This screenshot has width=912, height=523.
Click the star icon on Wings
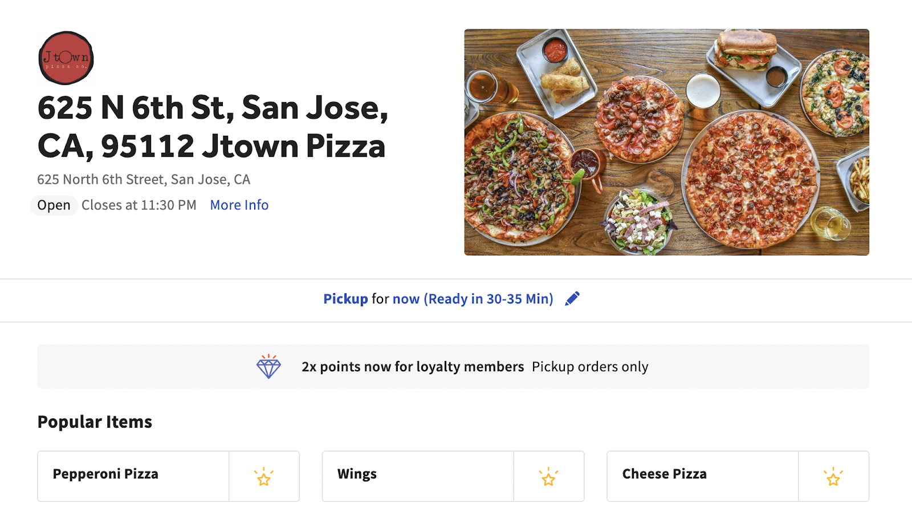[548, 477]
